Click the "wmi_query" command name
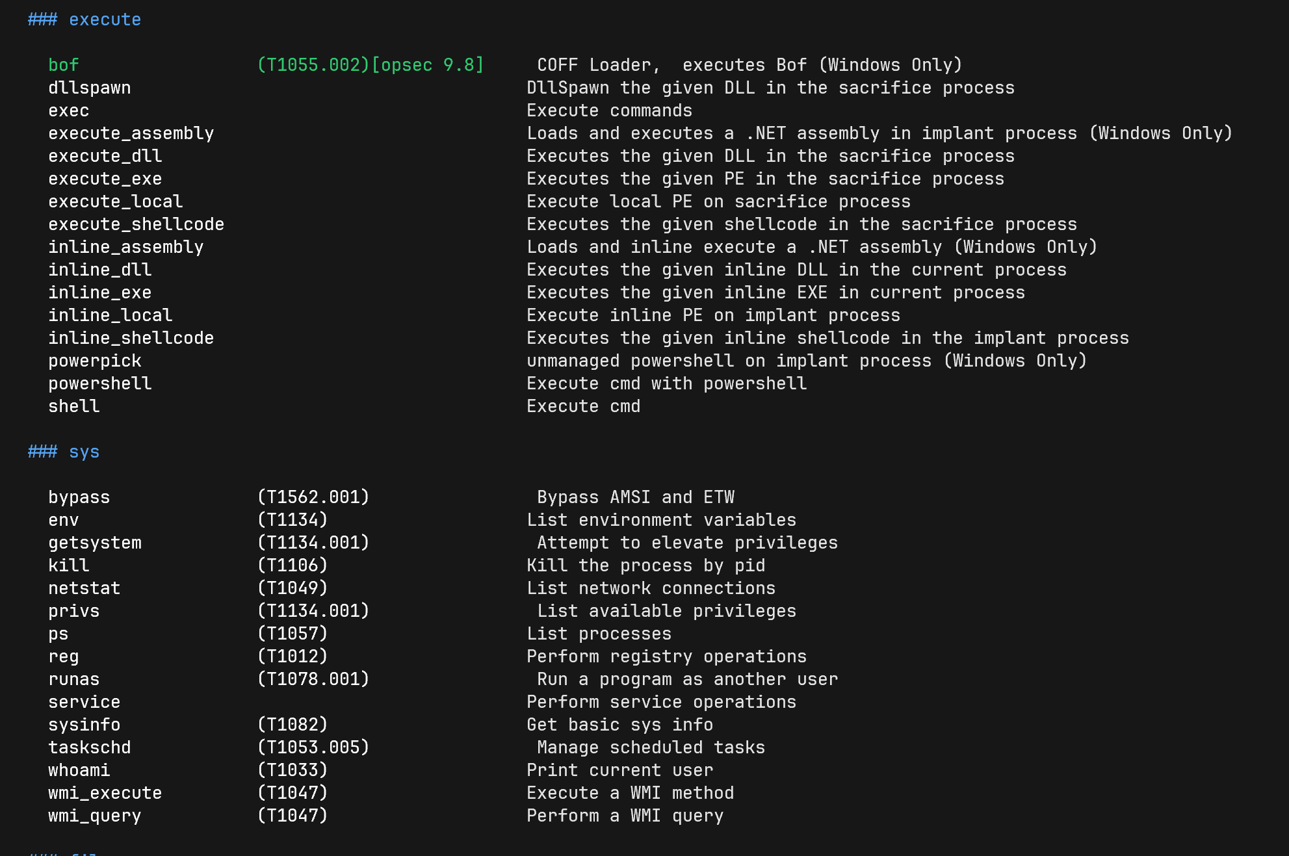 [x=95, y=816]
